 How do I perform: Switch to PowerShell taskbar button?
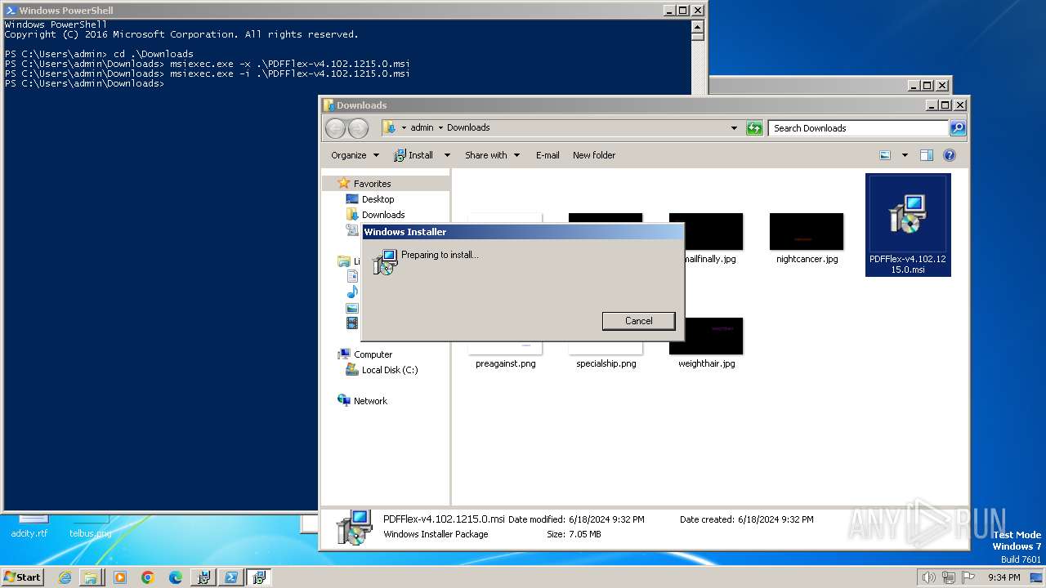pos(231,577)
